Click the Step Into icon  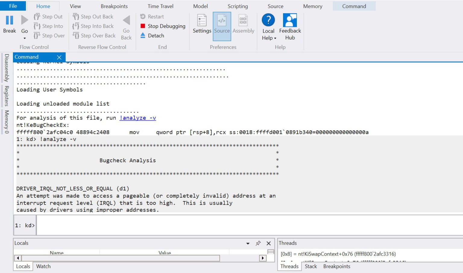click(x=37, y=26)
